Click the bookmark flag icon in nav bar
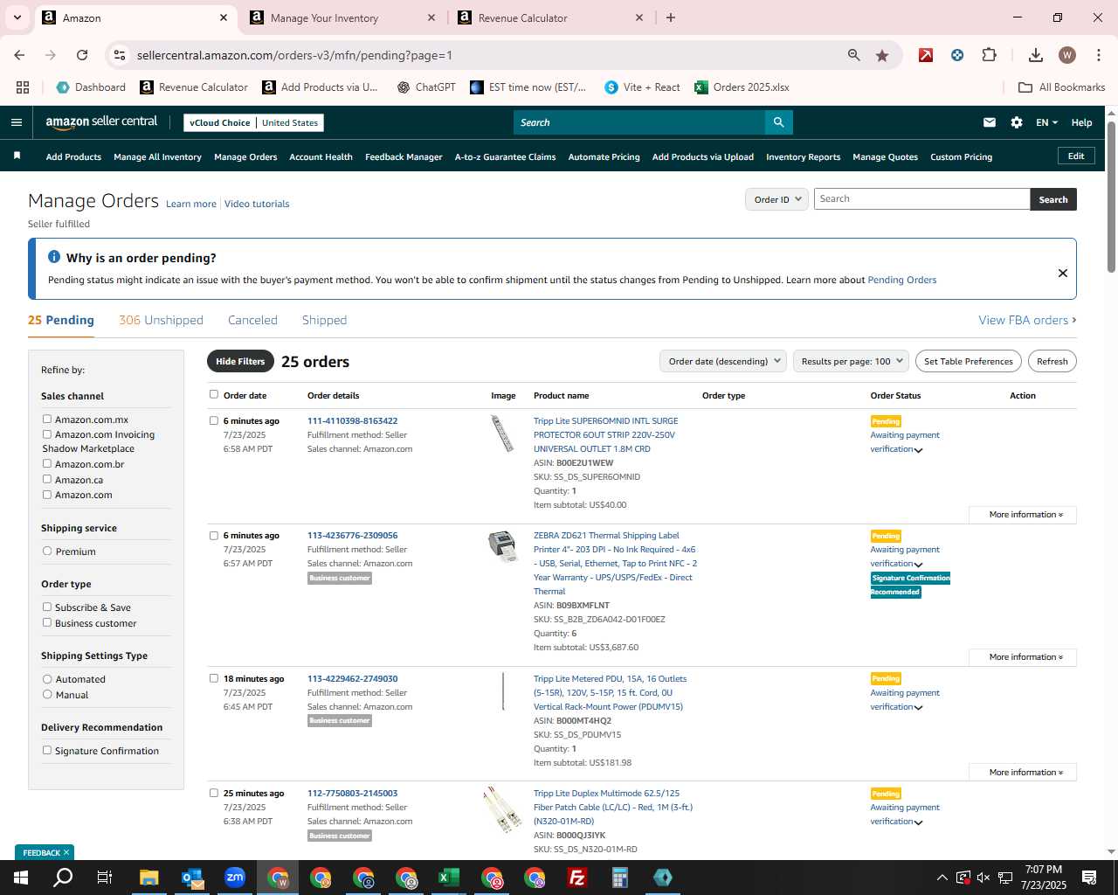The height and width of the screenshot is (895, 1118). tap(17, 156)
